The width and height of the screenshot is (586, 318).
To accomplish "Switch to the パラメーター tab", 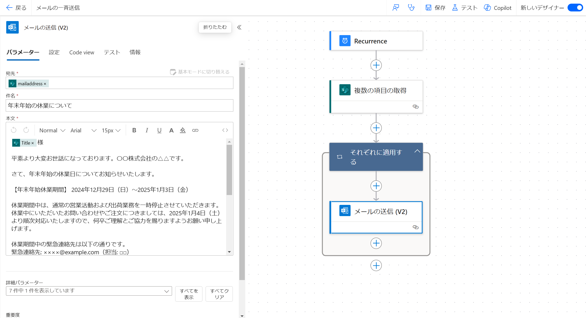I will (x=23, y=52).
